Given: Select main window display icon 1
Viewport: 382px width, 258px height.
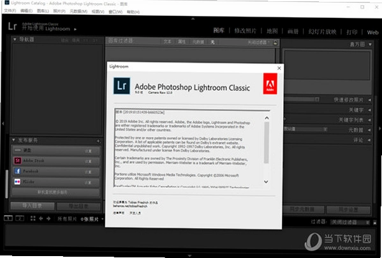Looking at the screenshot, I should (8, 218).
